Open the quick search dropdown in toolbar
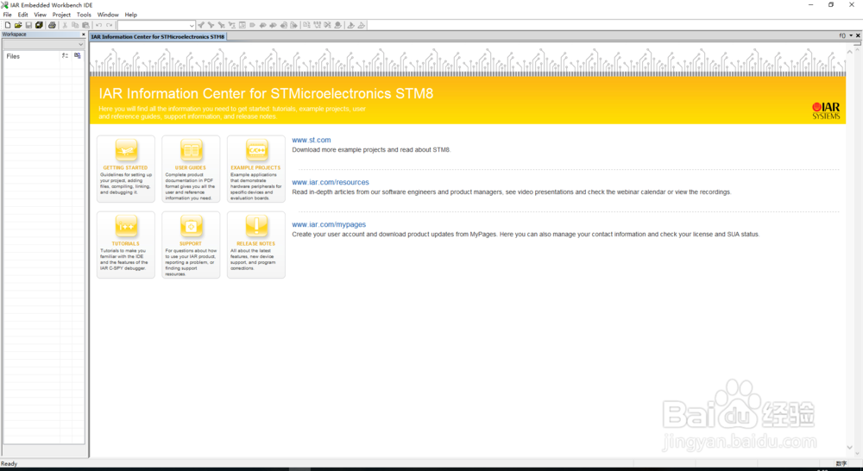The height and width of the screenshot is (471, 863). click(192, 25)
